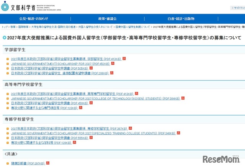Open the 白書・統計・出版物 menu

click(x=181, y=19)
